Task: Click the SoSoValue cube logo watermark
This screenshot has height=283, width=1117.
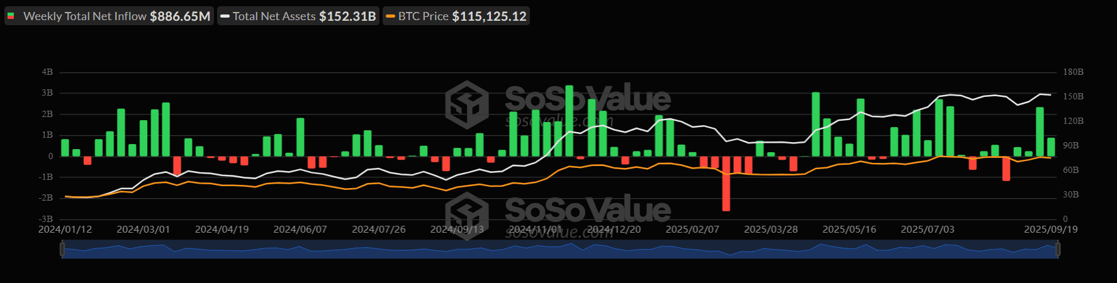Action: (467, 104)
